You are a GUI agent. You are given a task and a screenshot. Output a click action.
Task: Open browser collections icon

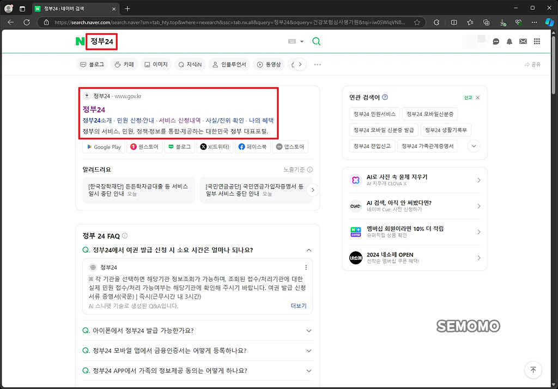(486, 22)
